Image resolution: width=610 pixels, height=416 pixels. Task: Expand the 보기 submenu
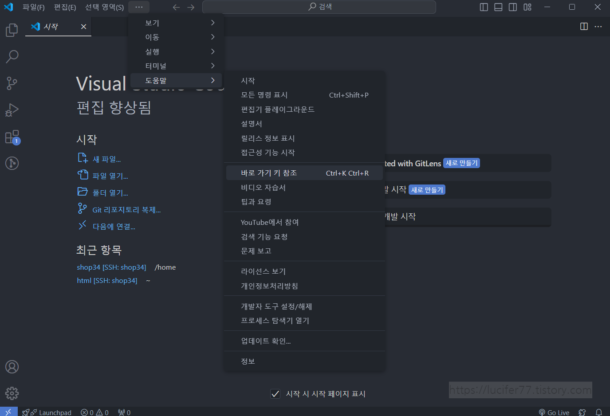tap(176, 23)
